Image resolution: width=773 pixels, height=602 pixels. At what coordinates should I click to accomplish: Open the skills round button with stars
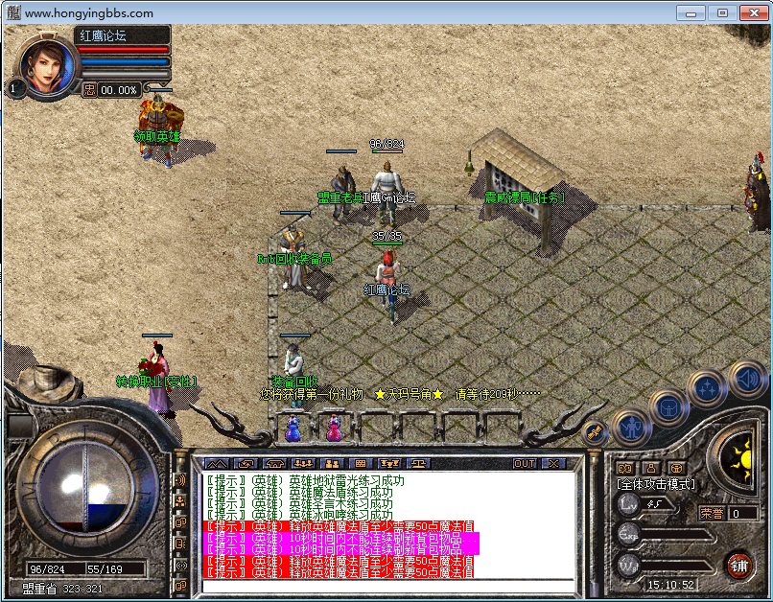(708, 387)
